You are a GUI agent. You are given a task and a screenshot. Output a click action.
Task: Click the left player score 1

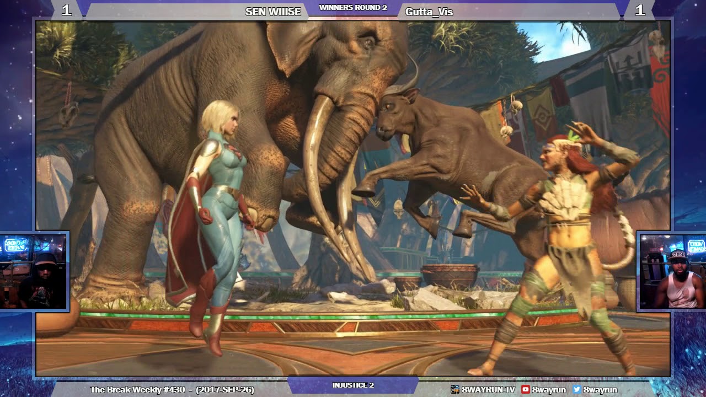[x=66, y=10]
